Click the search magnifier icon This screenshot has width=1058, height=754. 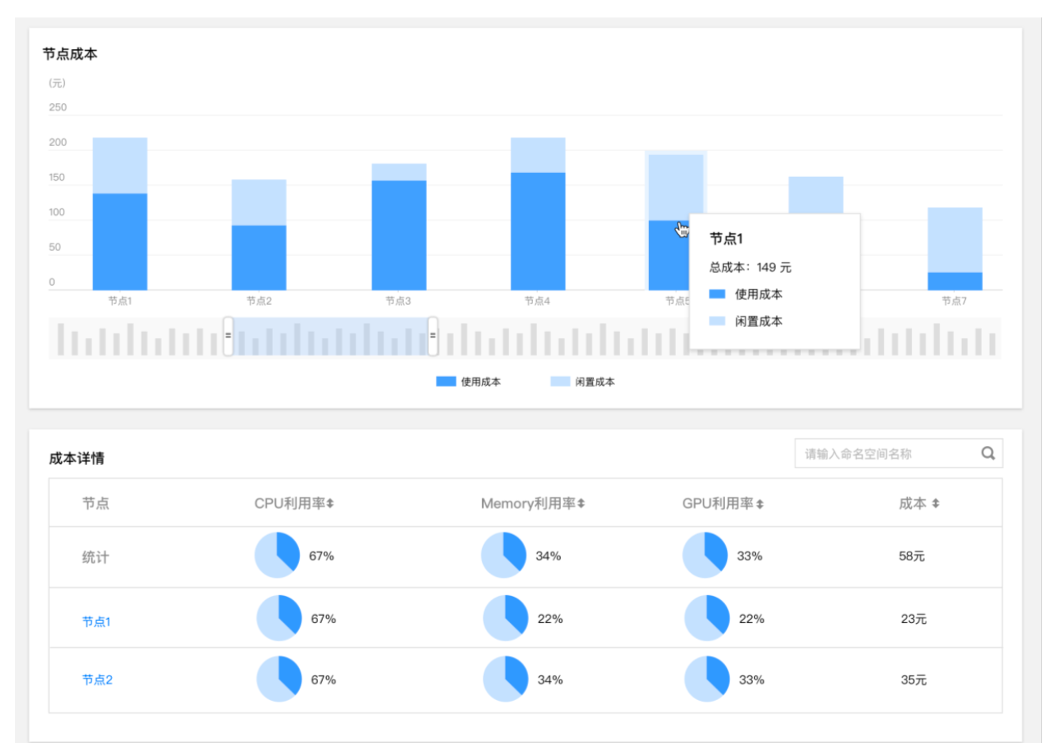987,453
